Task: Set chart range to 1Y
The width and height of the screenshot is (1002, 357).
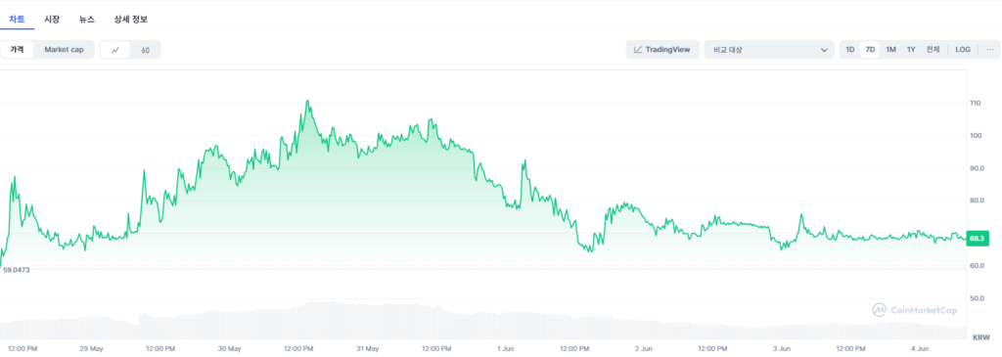Action: 911,50
